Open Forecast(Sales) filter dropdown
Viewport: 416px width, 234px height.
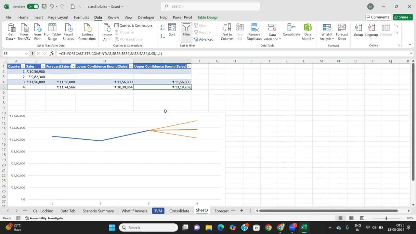pos(73,66)
